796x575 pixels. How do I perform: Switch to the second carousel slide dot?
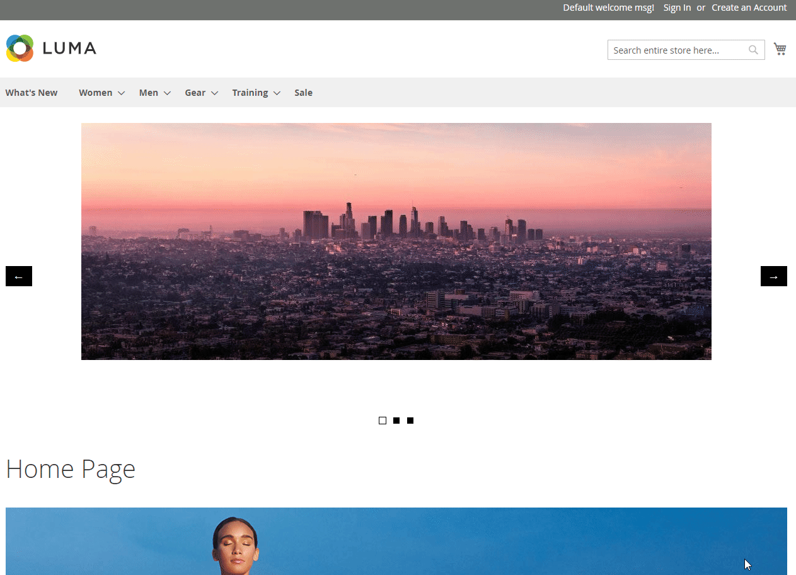click(x=396, y=421)
